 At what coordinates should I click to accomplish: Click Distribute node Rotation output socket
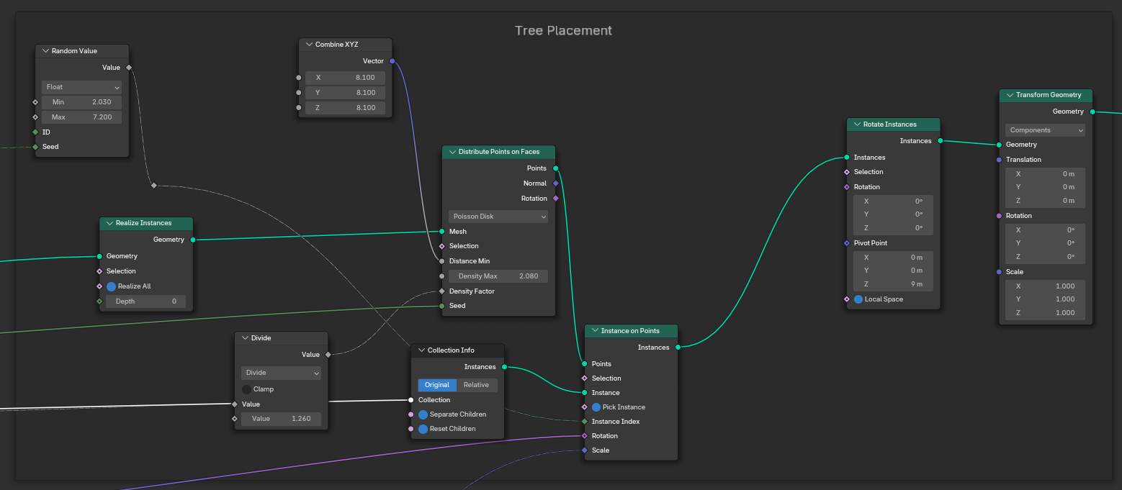pos(556,199)
